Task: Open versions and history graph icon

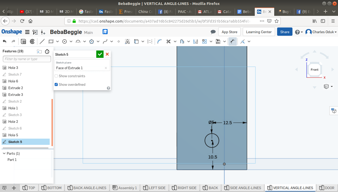Action: pos(35,32)
